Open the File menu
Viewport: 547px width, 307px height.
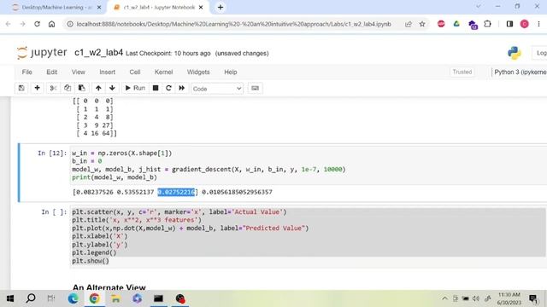tap(26, 72)
